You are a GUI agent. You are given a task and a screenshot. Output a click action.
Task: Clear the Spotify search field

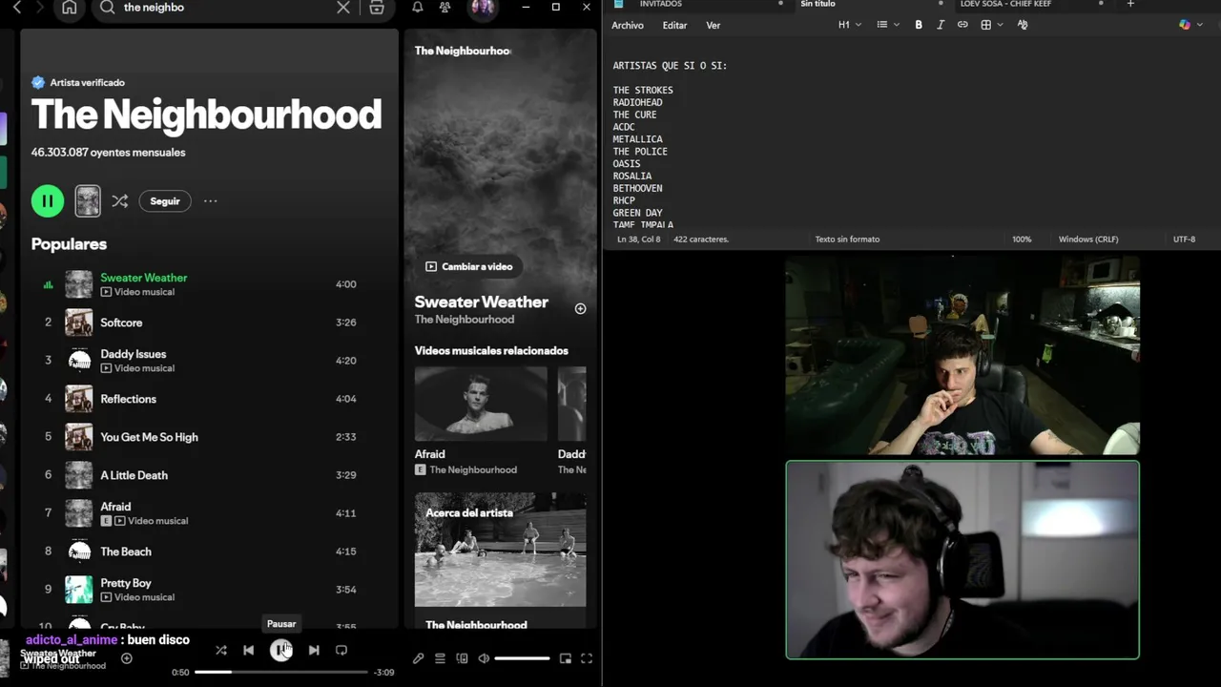pyautogui.click(x=343, y=7)
